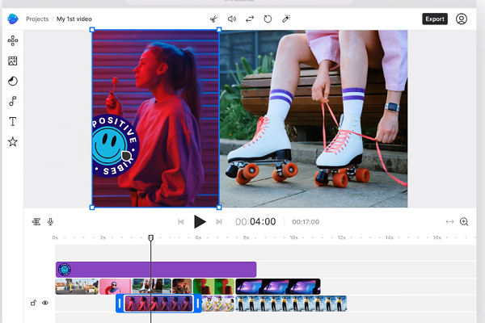Open audio volume settings in top toolbar
The image size is (485, 323).
pos(232,19)
